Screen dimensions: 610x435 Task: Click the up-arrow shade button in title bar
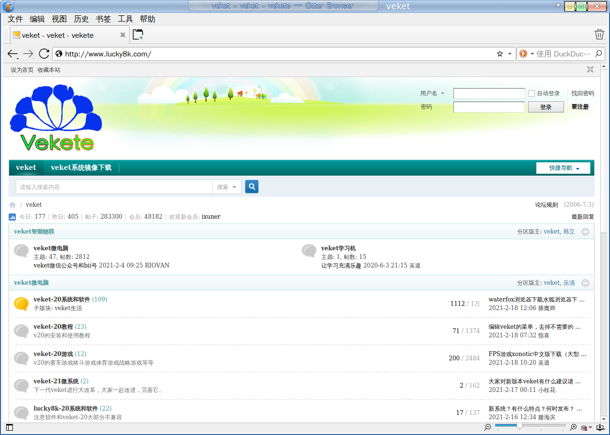click(x=558, y=6)
